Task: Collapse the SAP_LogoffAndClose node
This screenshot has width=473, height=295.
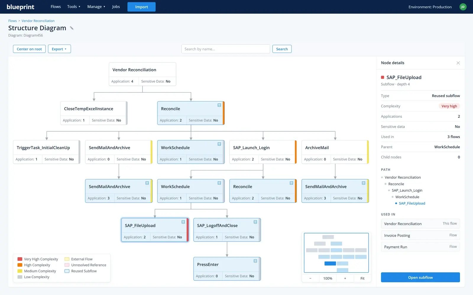Action: 255,222
